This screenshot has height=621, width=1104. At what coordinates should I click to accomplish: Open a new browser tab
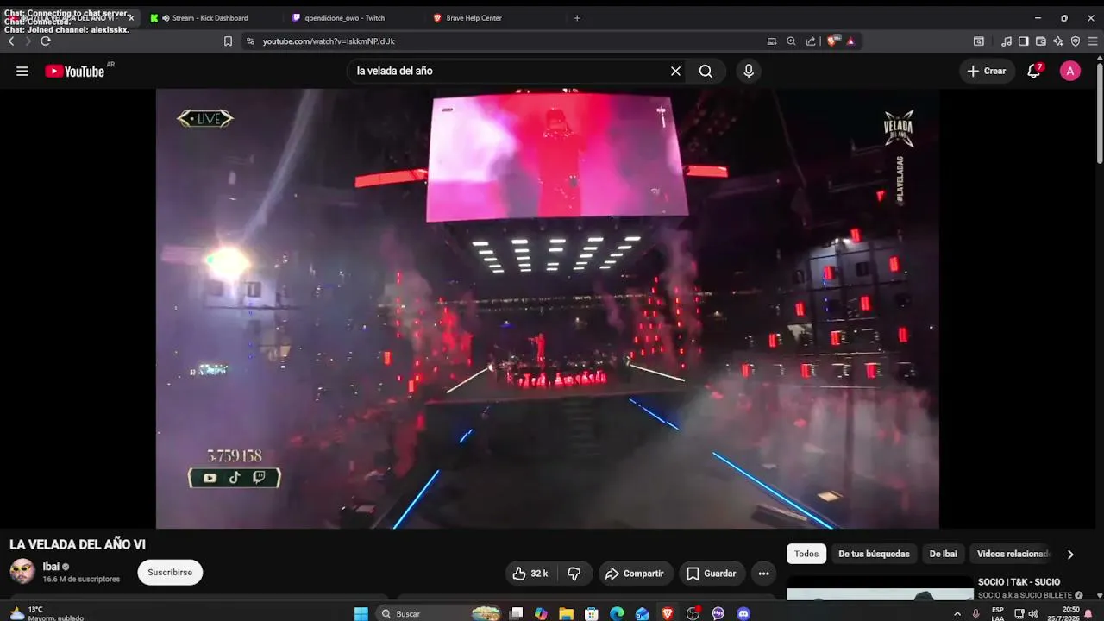point(577,18)
